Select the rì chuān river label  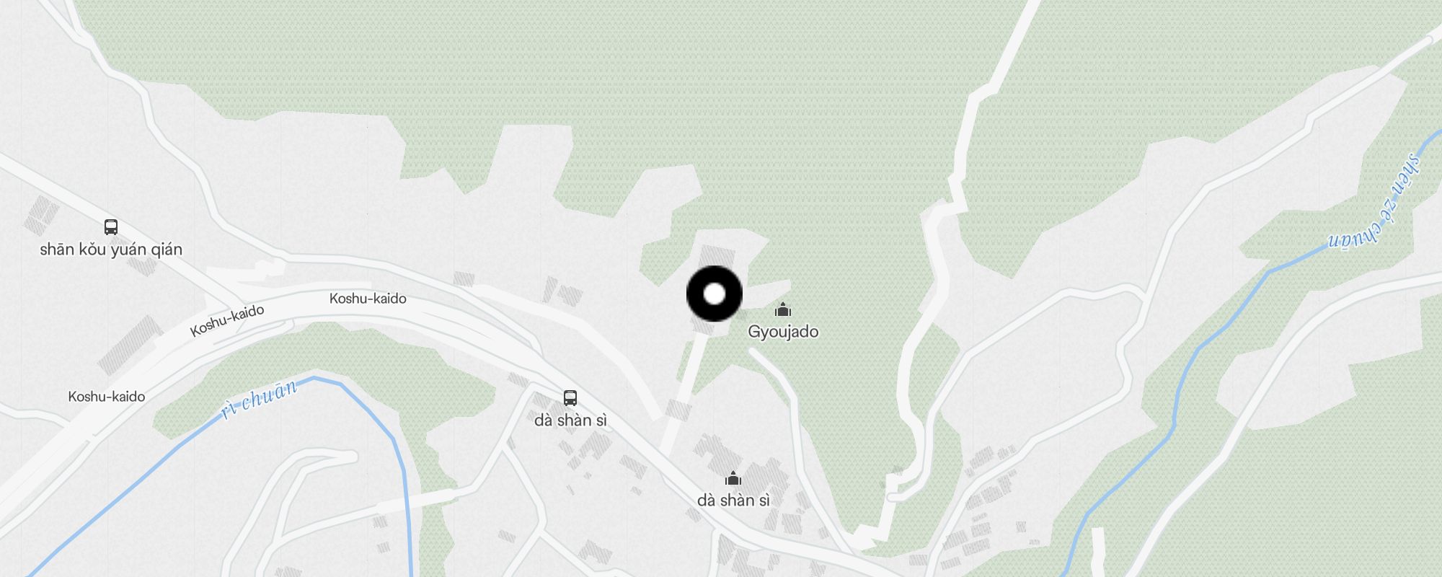[258, 399]
